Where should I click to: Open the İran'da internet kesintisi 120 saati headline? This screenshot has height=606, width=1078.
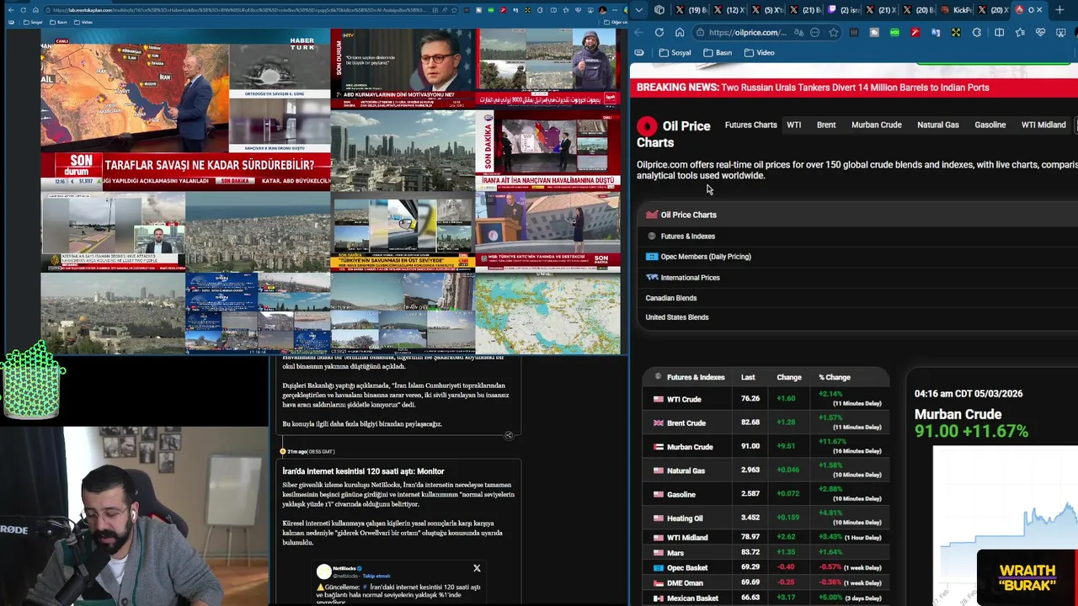tap(363, 471)
